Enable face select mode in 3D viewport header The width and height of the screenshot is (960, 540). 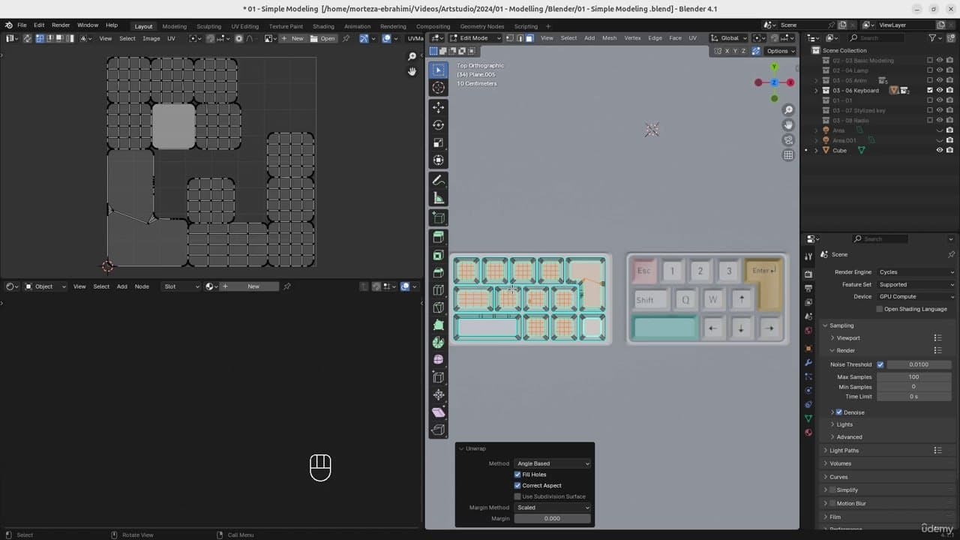click(529, 38)
